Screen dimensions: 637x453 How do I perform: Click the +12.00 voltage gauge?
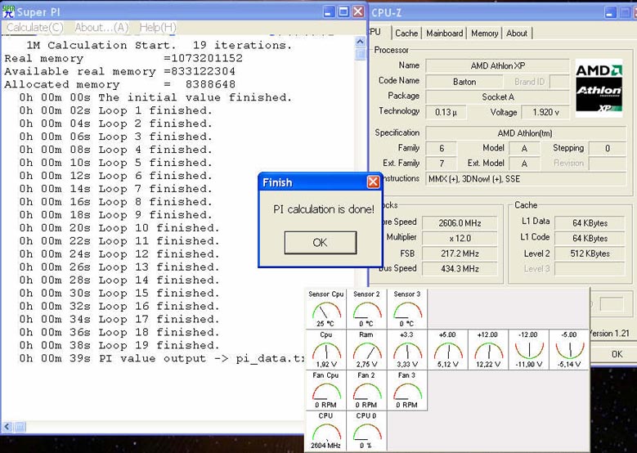click(x=488, y=349)
